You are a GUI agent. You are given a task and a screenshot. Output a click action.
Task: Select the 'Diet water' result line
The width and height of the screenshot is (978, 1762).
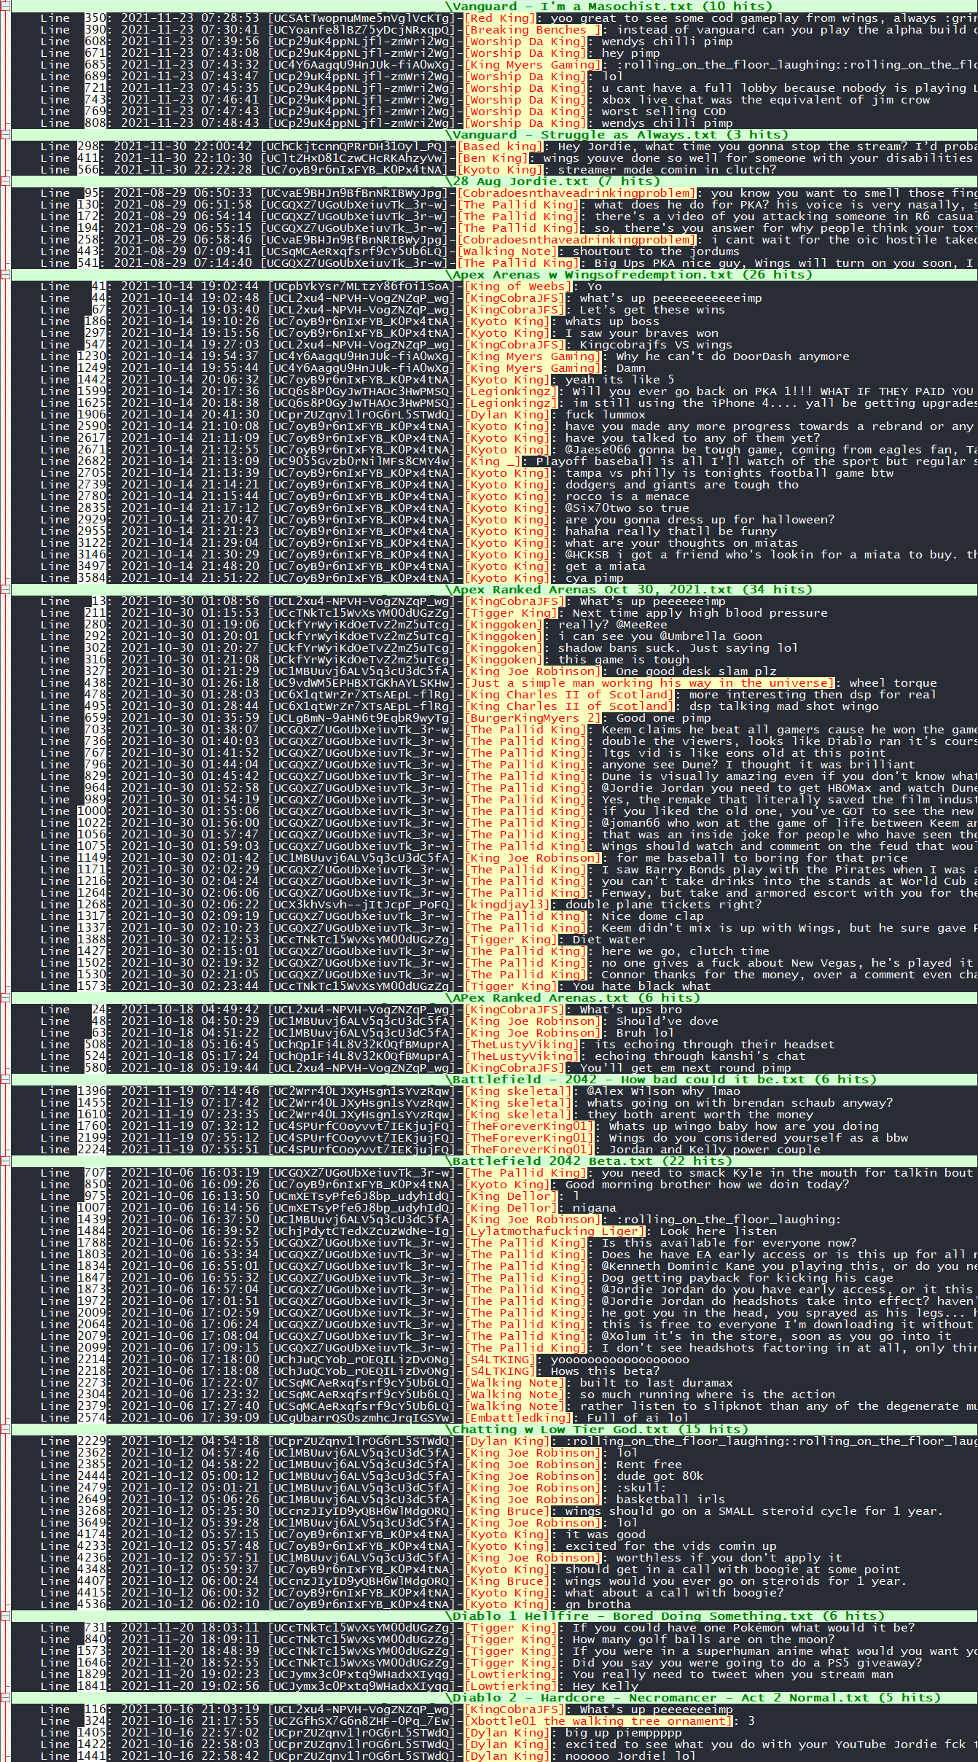point(494,940)
